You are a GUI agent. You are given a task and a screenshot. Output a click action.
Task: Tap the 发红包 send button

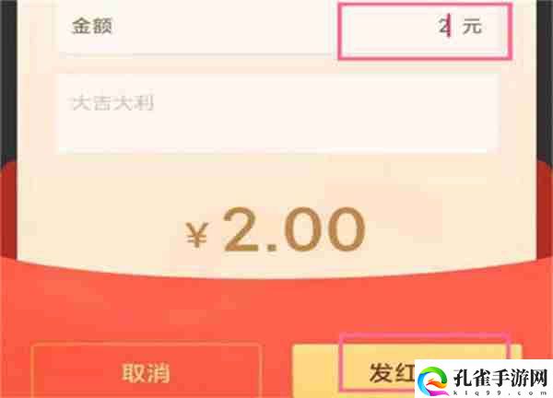coord(407,371)
